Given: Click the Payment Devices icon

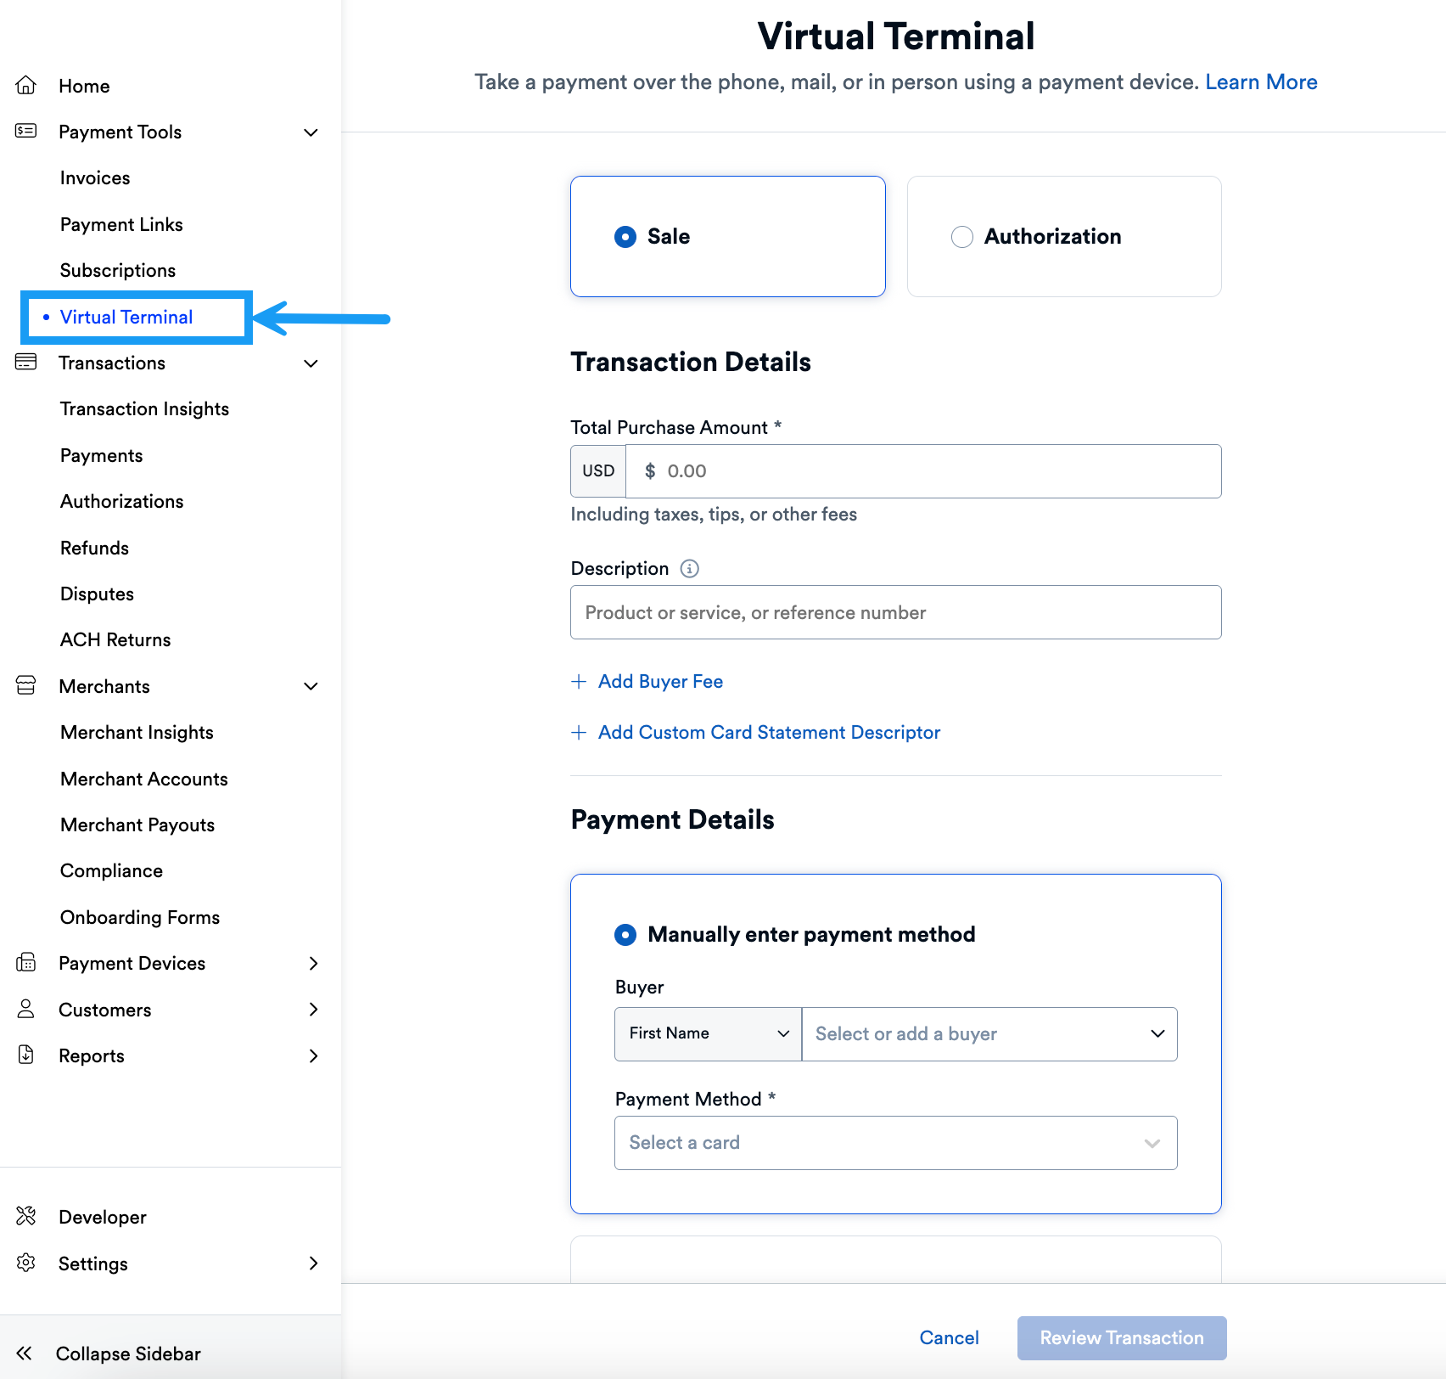Looking at the screenshot, I should point(26,962).
